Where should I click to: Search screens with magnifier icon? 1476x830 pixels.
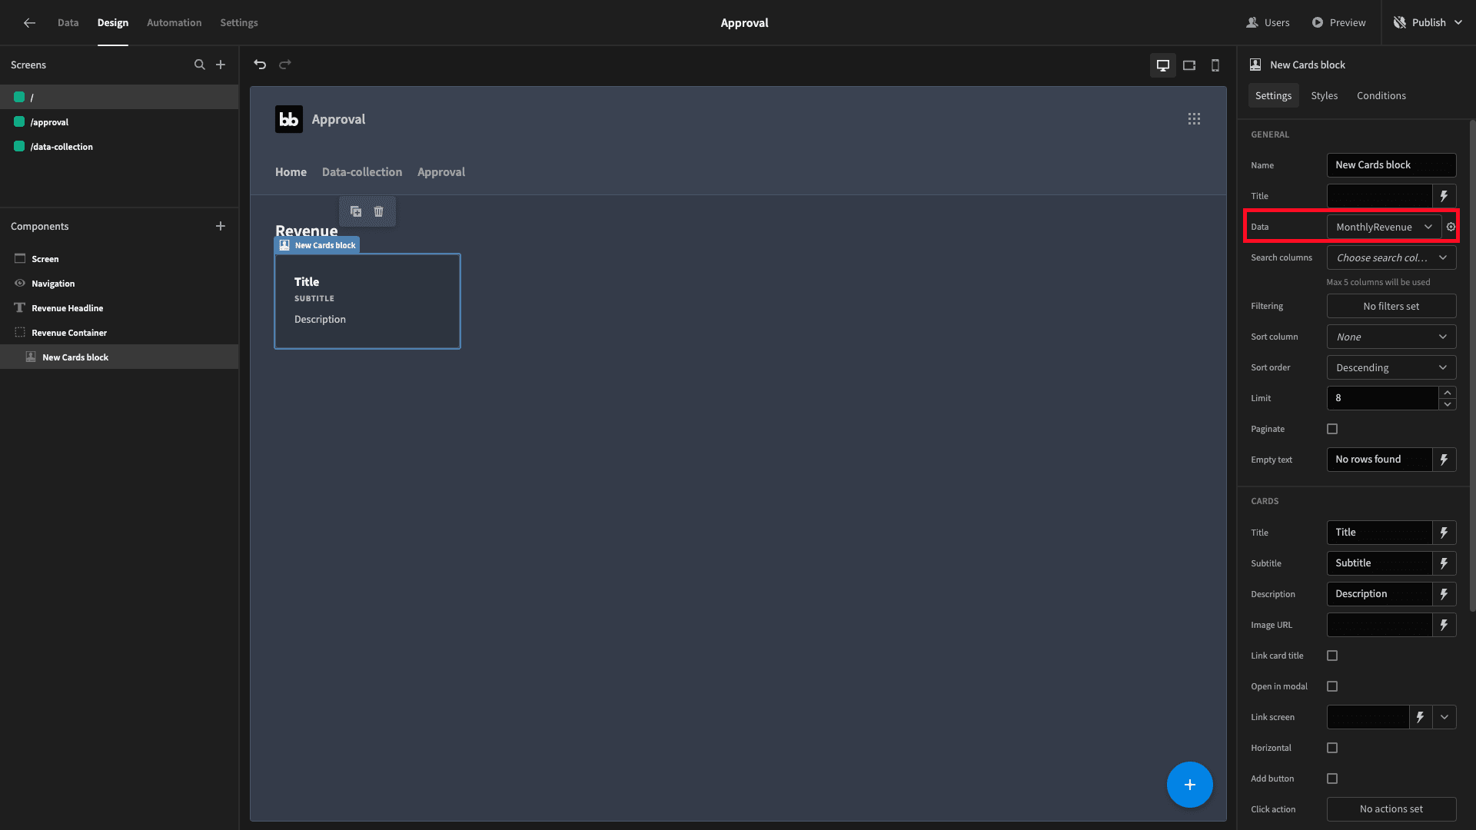point(200,65)
